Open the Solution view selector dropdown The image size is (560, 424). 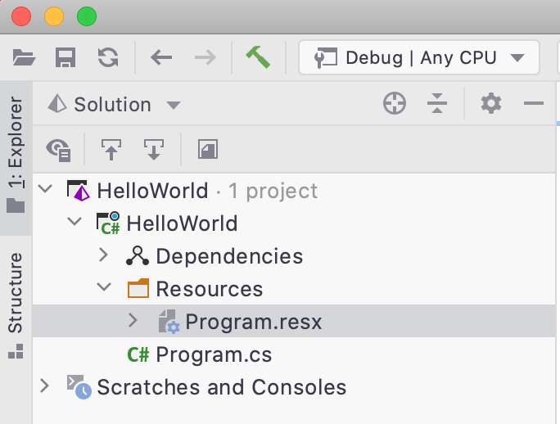[114, 105]
